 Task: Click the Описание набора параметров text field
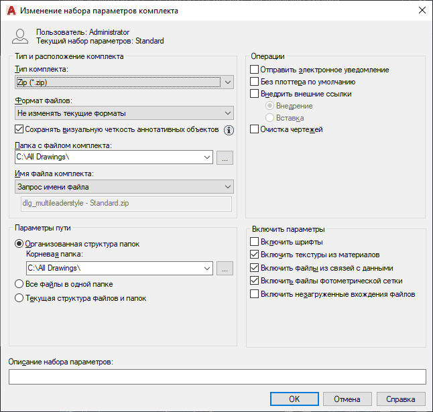tap(217, 377)
